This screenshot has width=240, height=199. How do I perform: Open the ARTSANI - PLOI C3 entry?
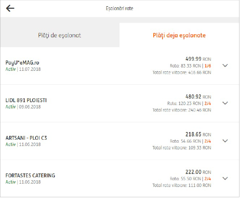click(26, 138)
